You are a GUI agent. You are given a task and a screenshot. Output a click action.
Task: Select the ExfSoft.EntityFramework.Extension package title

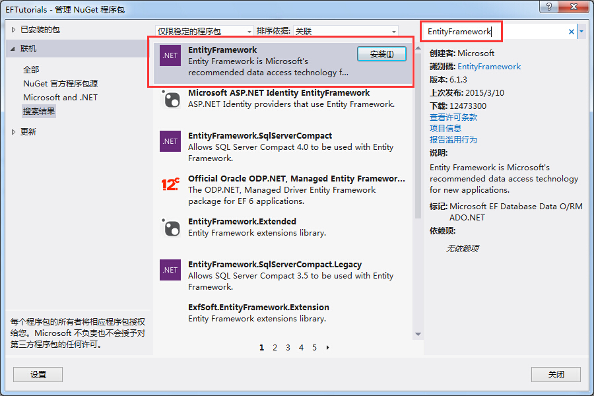(x=259, y=308)
